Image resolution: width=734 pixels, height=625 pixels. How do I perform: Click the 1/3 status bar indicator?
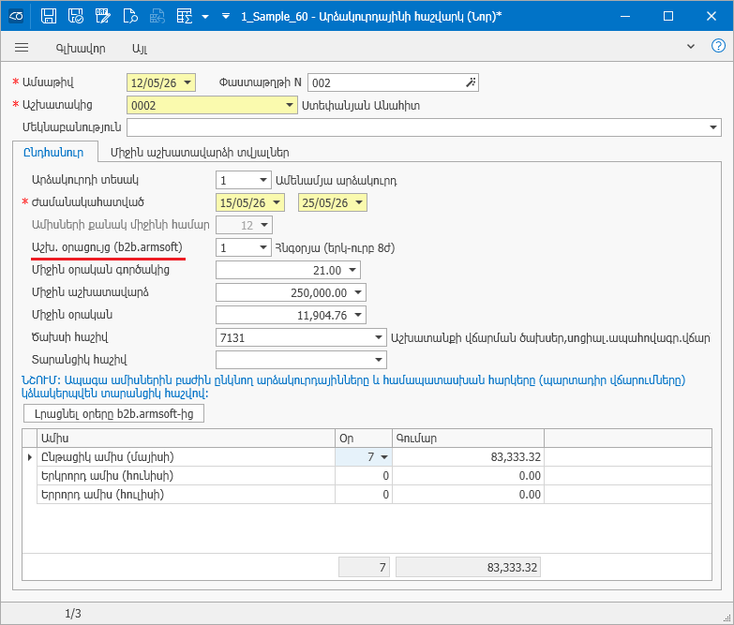[73, 614]
